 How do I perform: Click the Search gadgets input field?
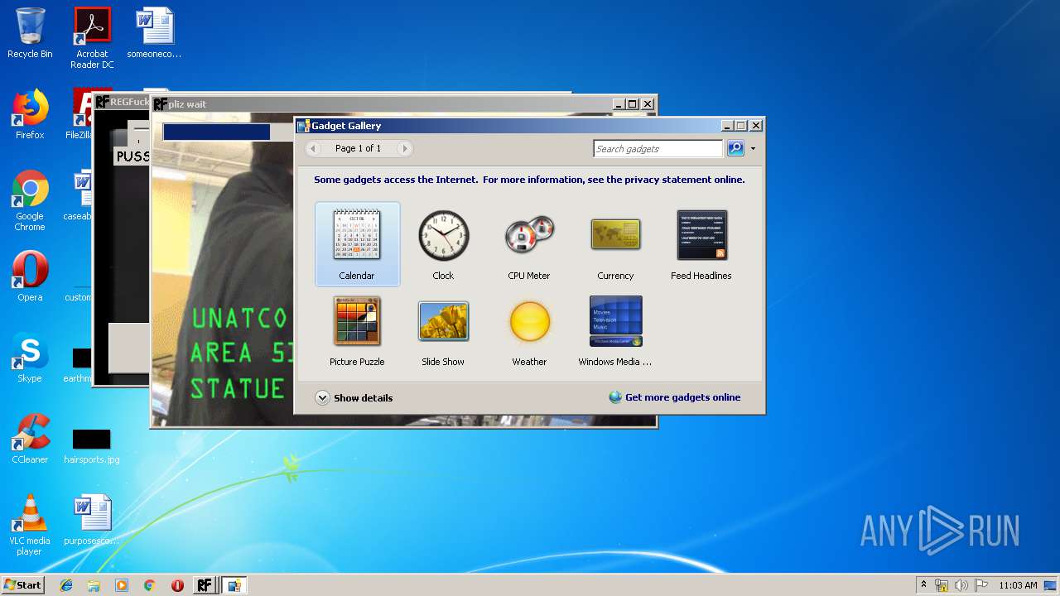point(658,148)
